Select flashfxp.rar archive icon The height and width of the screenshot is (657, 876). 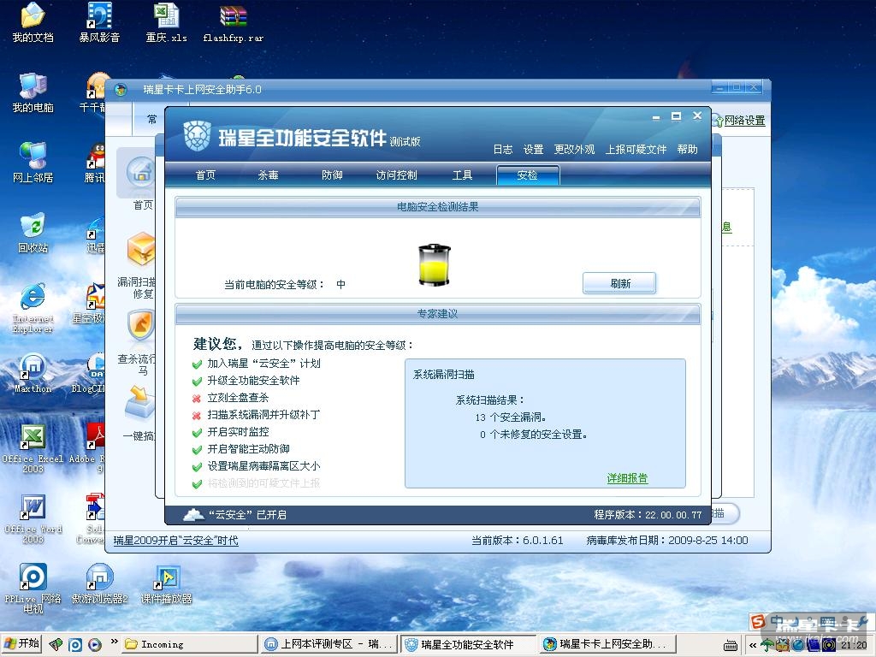point(233,22)
